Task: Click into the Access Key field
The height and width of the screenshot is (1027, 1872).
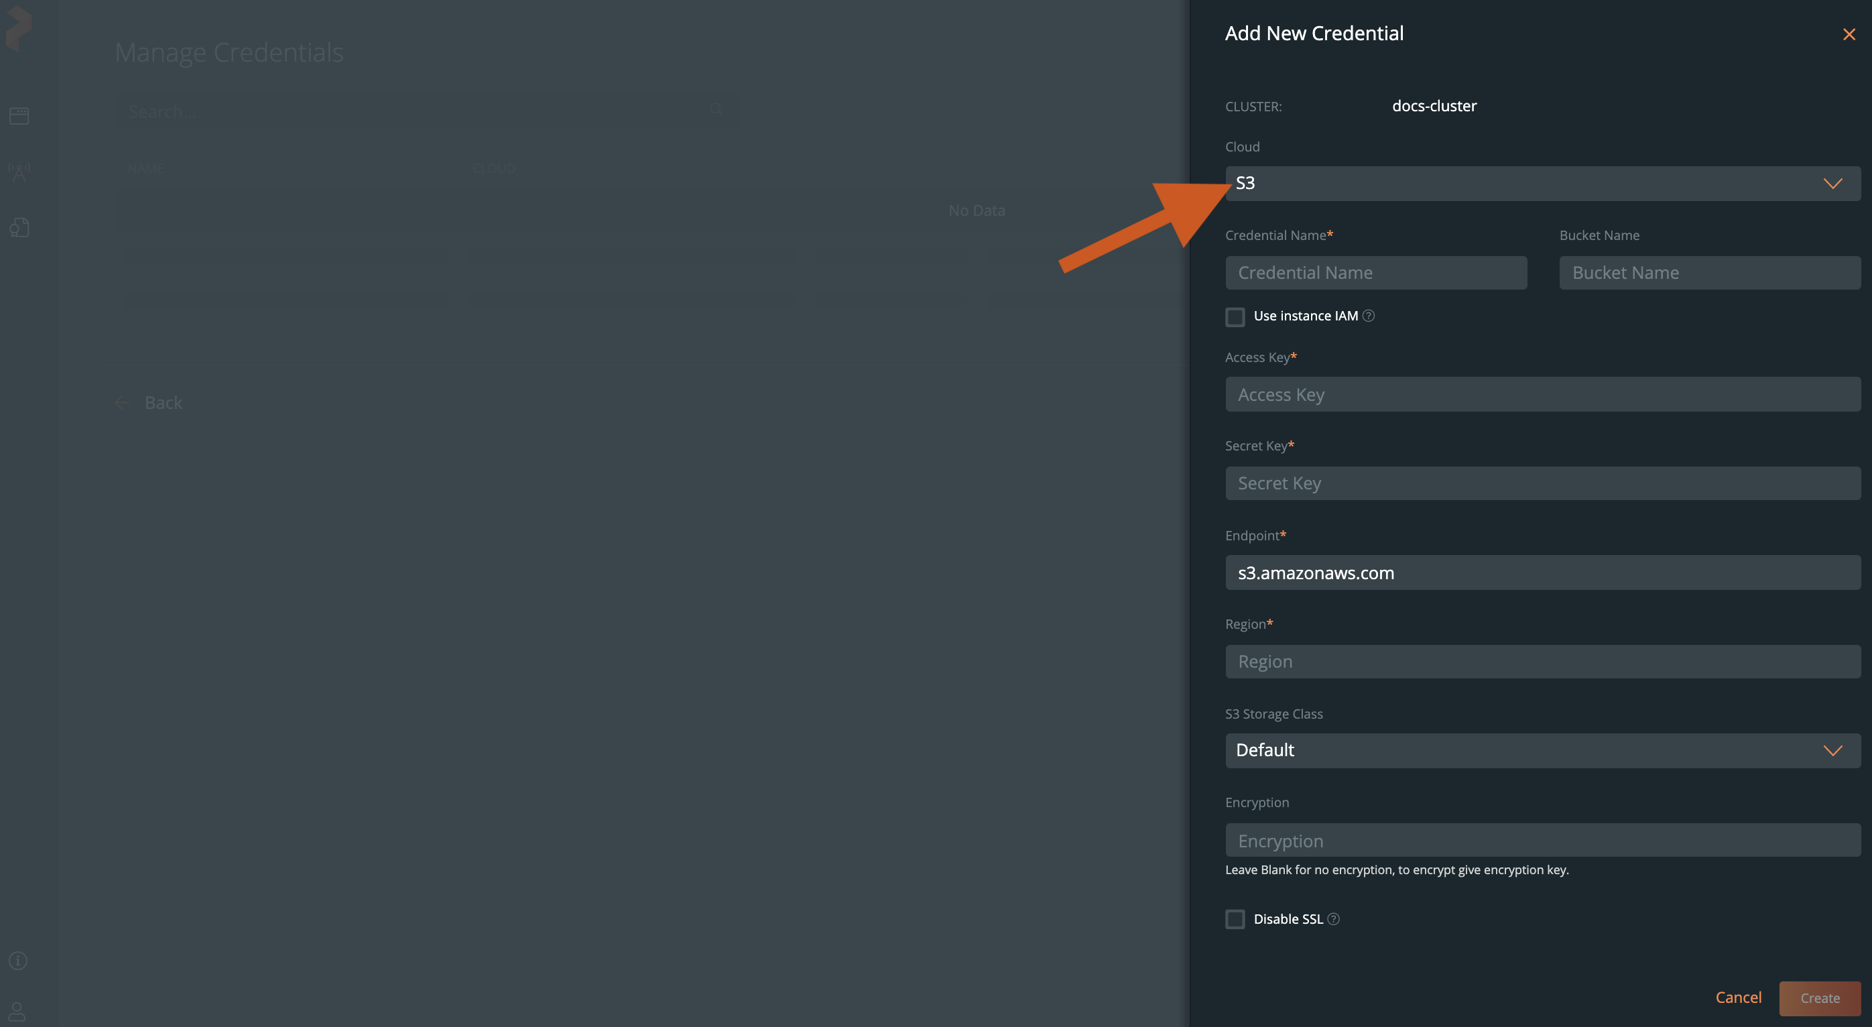Action: click(1542, 395)
